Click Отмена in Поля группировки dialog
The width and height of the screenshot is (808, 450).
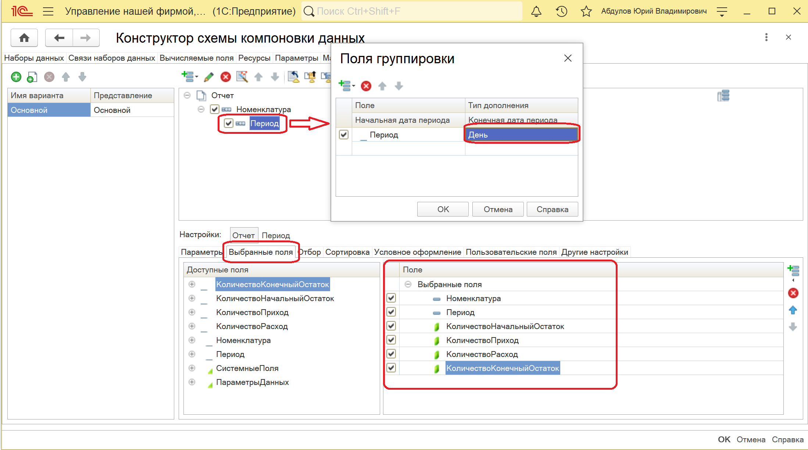(498, 209)
